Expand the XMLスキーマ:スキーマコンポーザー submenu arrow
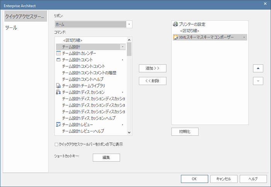 [244, 37]
